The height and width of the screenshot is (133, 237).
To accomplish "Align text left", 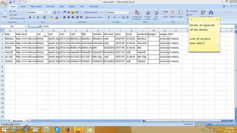I will 64,17.
